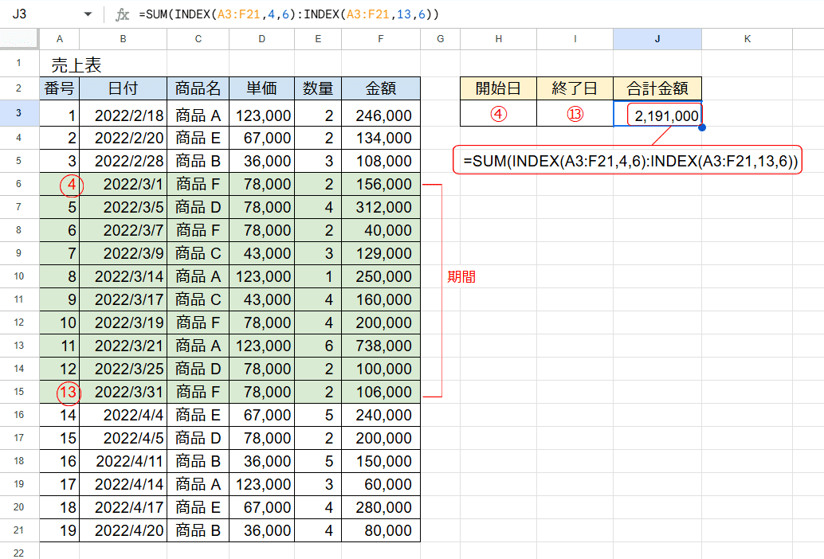Select the 合計金額 header cell
Viewport: 824px width, 559px height.
pos(657,88)
